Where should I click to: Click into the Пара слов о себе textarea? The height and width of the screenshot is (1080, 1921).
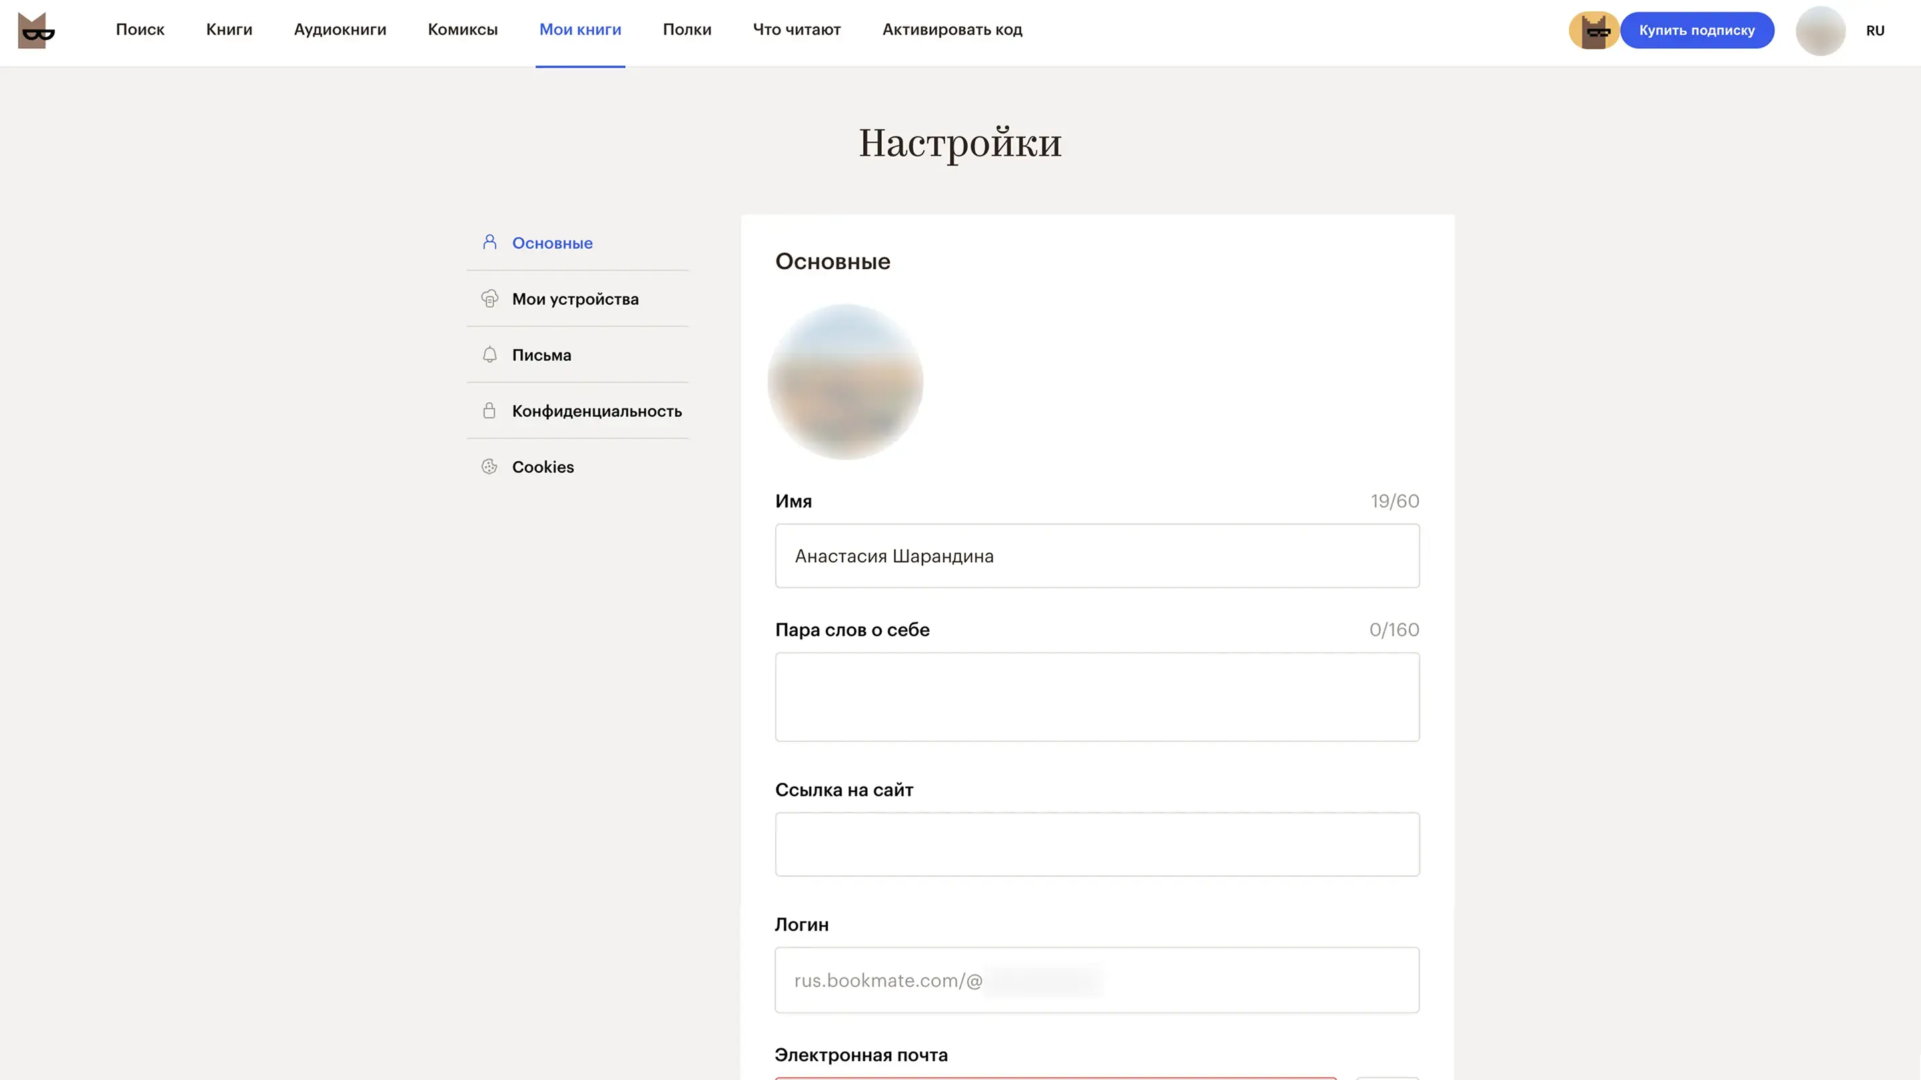[x=1097, y=697]
